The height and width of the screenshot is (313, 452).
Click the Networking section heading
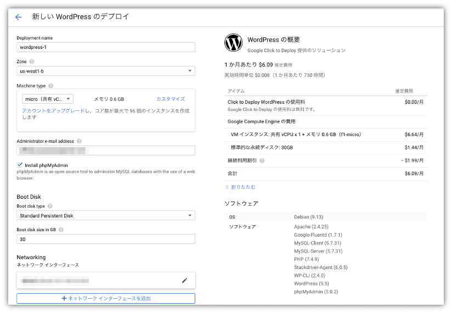tap(31, 257)
